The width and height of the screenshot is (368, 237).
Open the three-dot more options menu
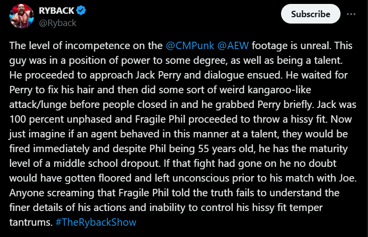(351, 14)
